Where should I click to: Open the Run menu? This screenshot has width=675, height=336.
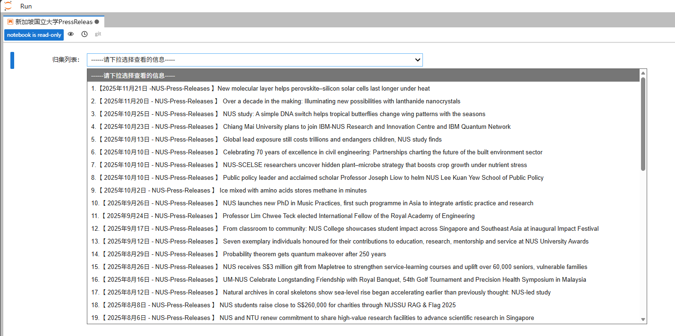pos(26,6)
